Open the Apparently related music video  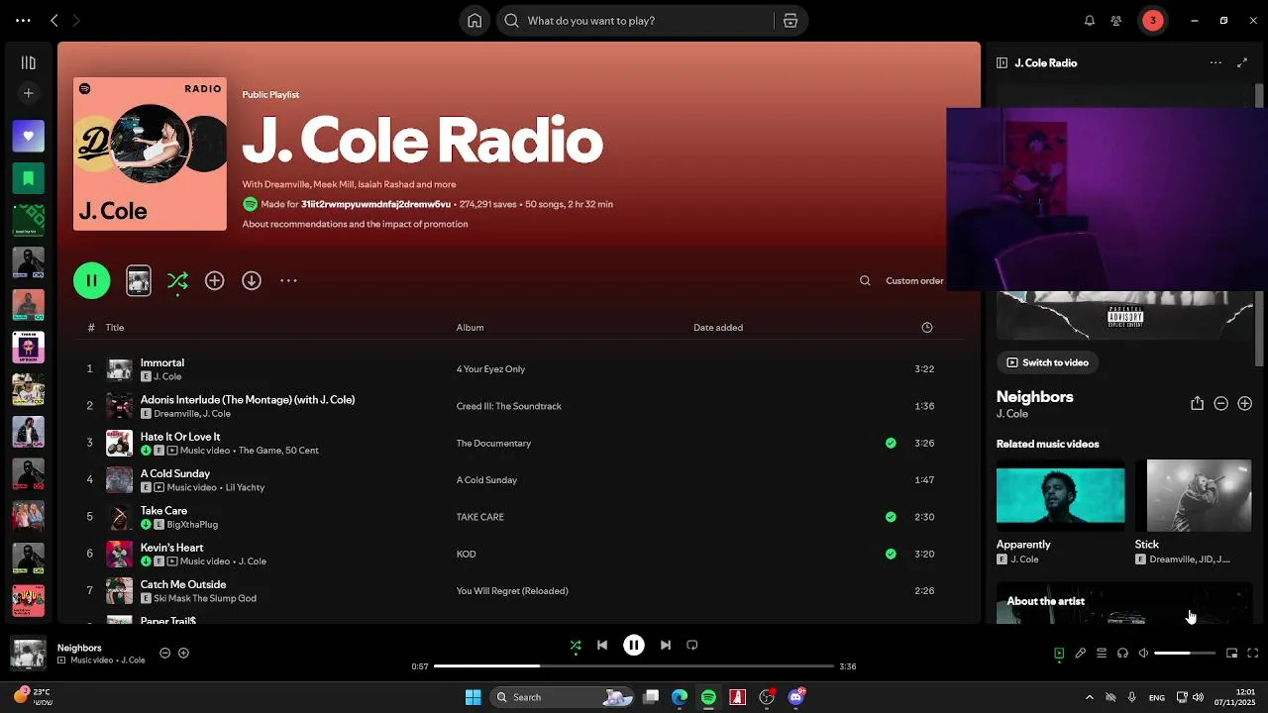coord(1060,496)
